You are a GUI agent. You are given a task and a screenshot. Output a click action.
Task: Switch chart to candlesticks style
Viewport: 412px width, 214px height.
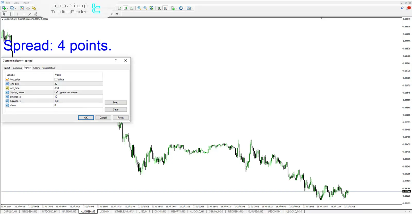click(126, 8)
